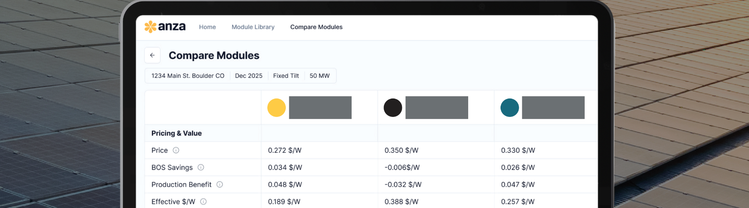
Task: Open the Home tab
Action: [x=207, y=27]
